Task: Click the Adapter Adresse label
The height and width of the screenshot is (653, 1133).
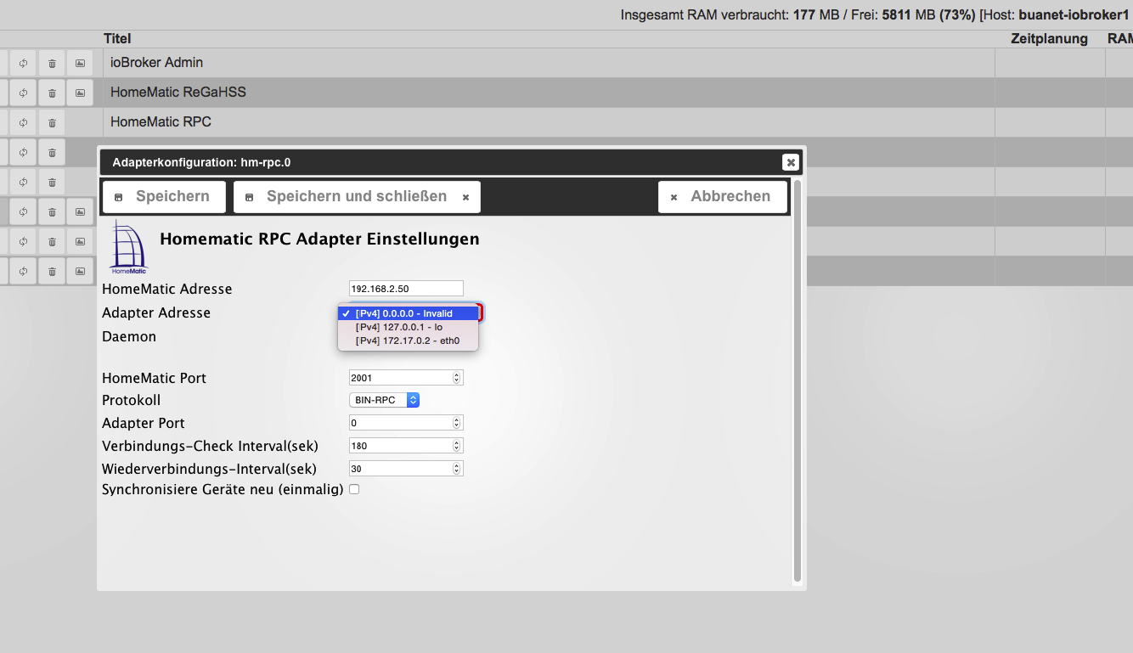Action: (x=156, y=313)
